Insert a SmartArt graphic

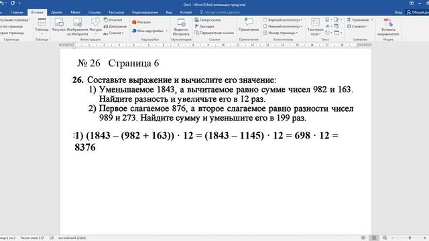(113, 20)
